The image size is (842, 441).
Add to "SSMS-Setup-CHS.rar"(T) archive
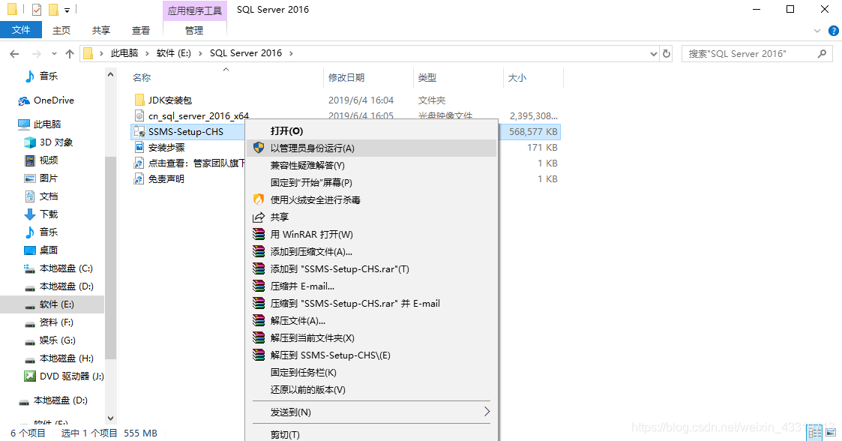[x=371, y=268]
